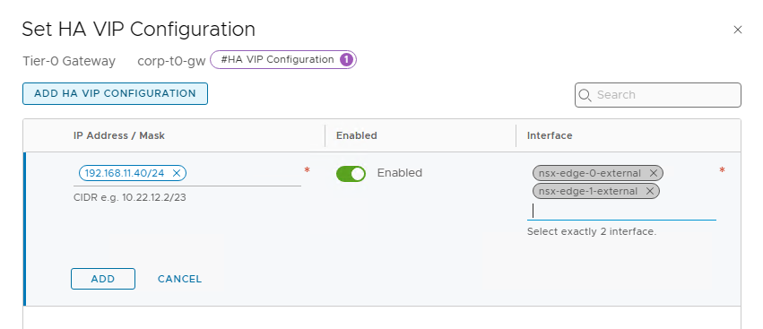The height and width of the screenshot is (329, 763).
Task: Click the purple count badge showing 1
Action: tap(346, 60)
